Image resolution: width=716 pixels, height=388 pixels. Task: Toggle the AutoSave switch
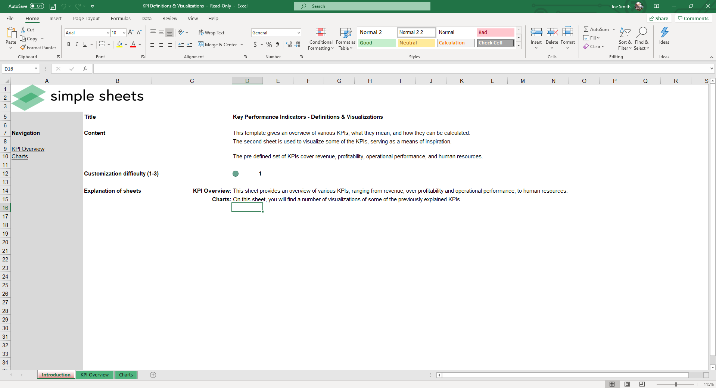click(37, 6)
